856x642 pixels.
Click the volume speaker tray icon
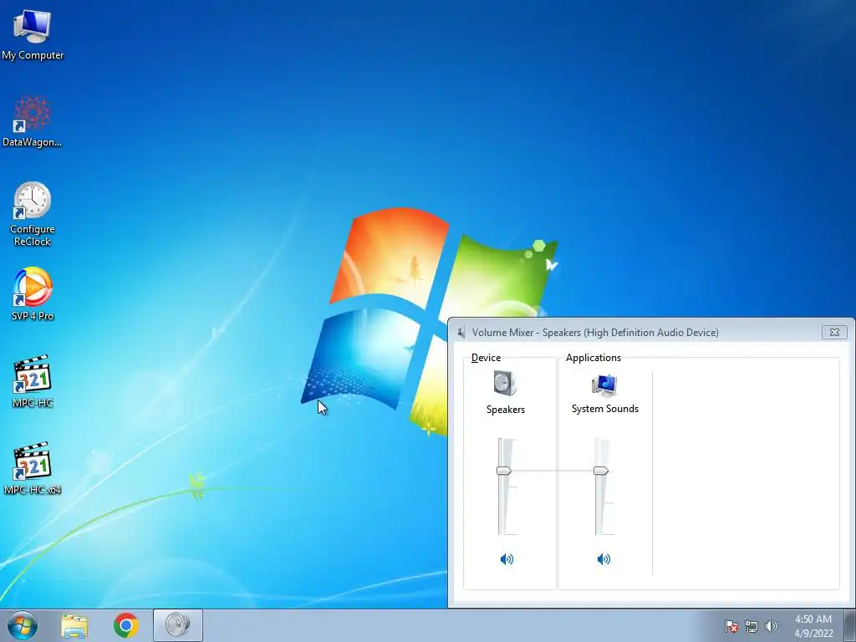pyautogui.click(x=772, y=626)
